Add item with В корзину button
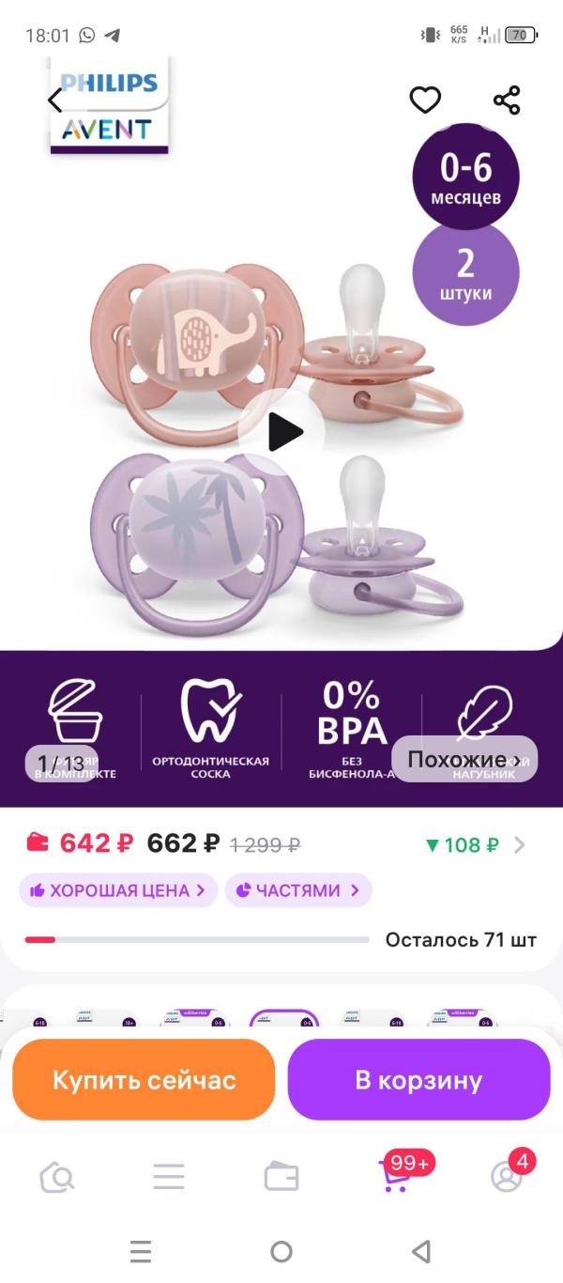 [x=418, y=1079]
